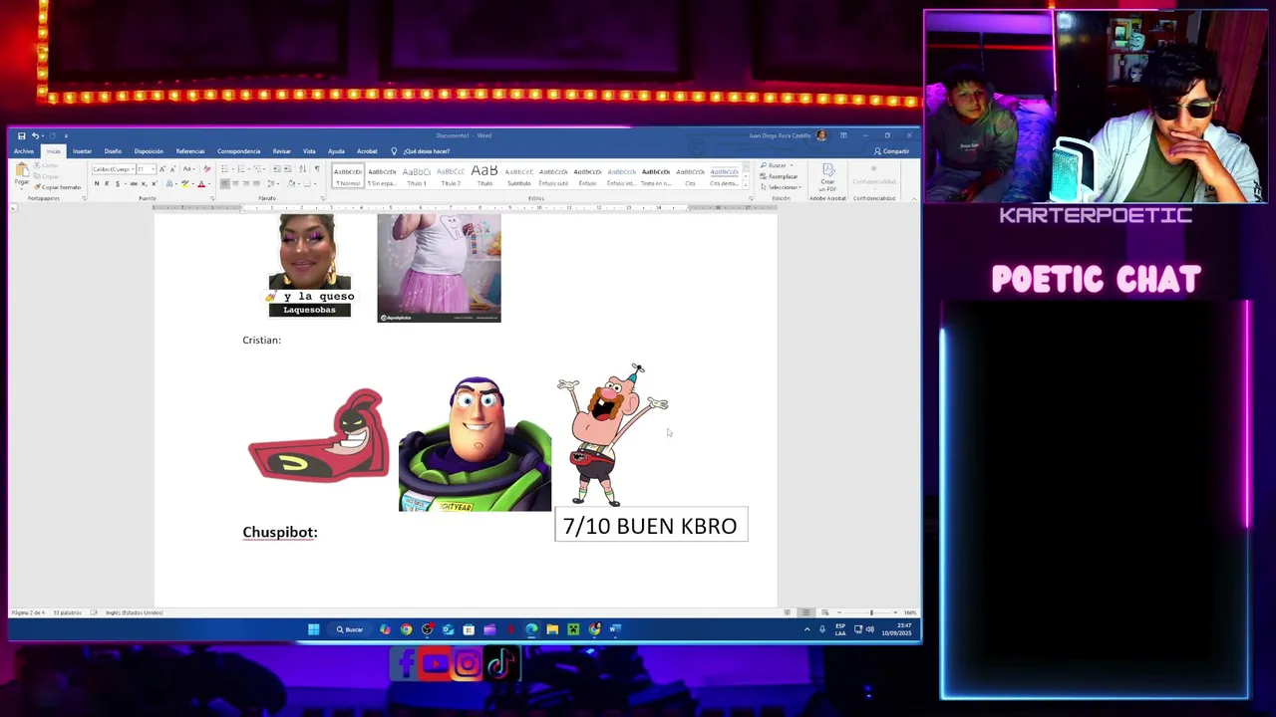Decrease paragraph indent
The height and width of the screenshot is (717, 1276).
(276, 169)
